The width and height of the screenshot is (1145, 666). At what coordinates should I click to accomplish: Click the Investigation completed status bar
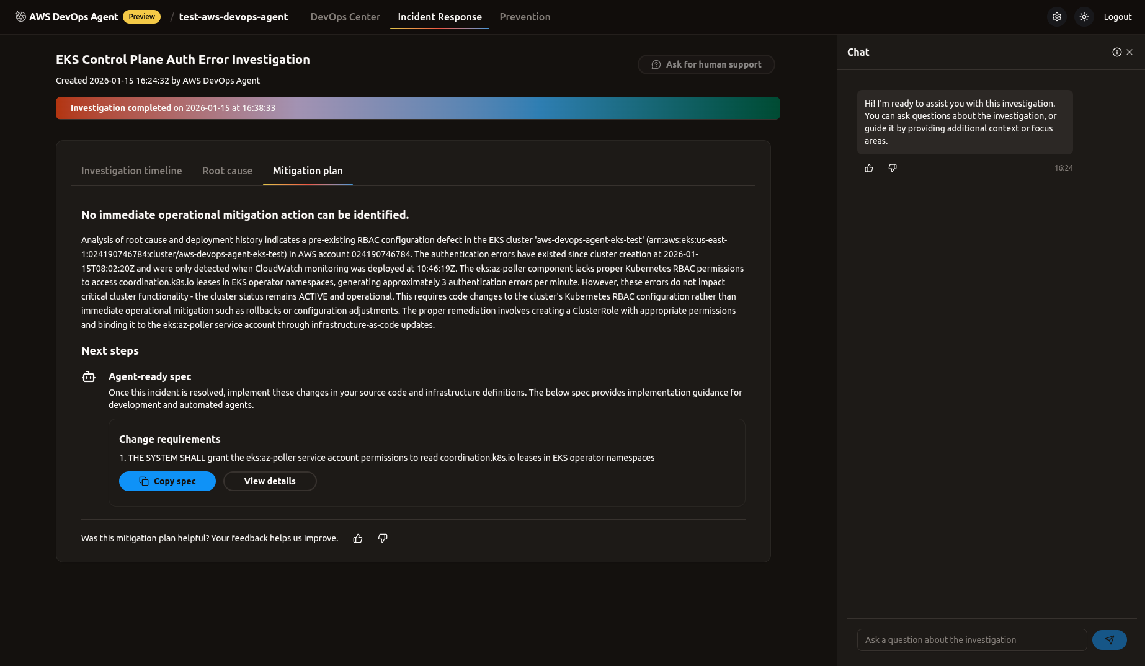418,108
